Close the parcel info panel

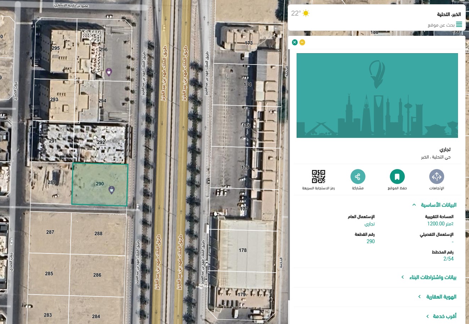(294, 43)
